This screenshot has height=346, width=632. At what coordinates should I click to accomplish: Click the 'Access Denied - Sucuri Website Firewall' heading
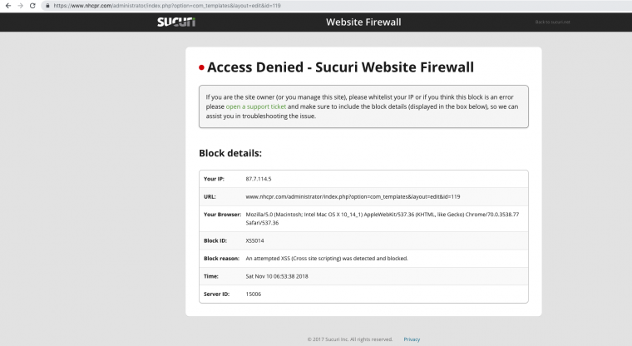click(340, 67)
